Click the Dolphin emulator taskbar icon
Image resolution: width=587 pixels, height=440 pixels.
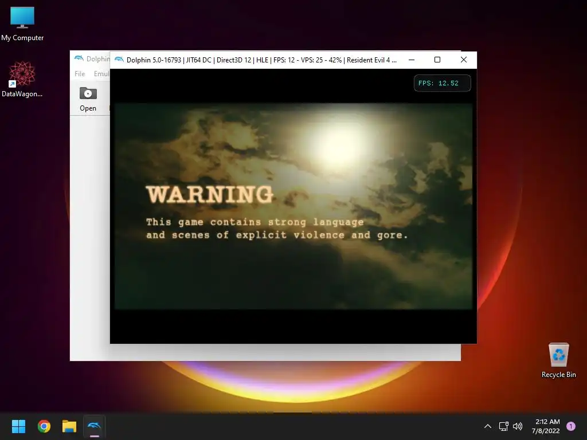(x=95, y=426)
